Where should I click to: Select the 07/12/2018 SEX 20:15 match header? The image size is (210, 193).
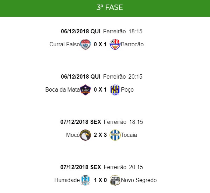point(101,167)
